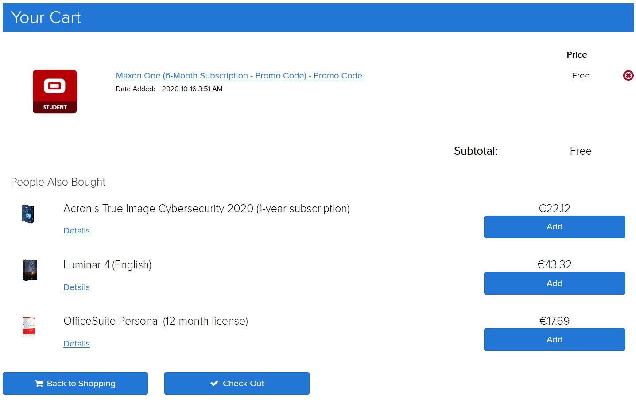The height and width of the screenshot is (400, 636).
Task: View Details for OfficeSuite Personal
Action: pos(77,344)
